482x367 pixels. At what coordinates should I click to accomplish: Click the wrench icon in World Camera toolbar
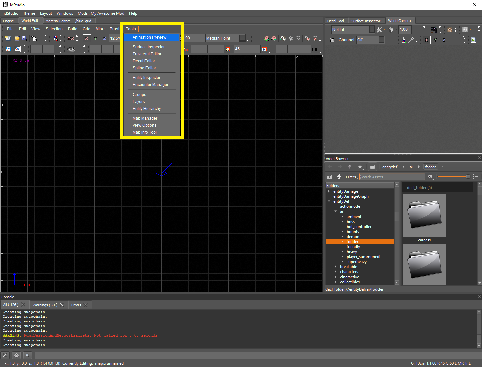411,40
